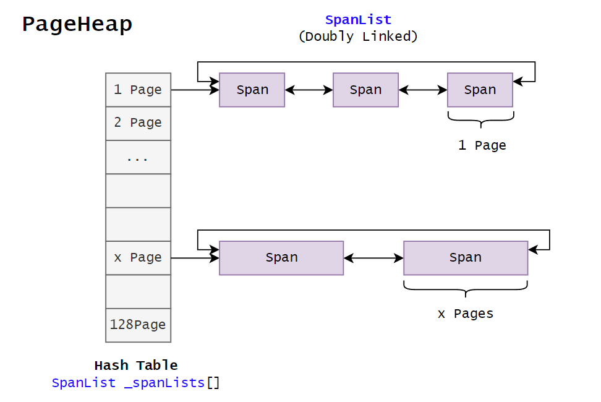601x402 pixels.
Task: Click the first Span box in the top list
Action: point(252,90)
